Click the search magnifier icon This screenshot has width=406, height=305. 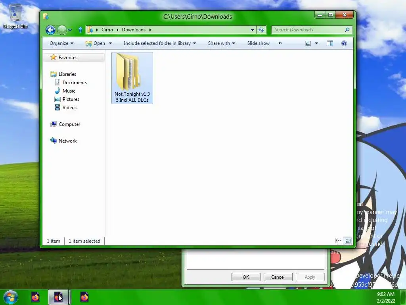tap(347, 30)
